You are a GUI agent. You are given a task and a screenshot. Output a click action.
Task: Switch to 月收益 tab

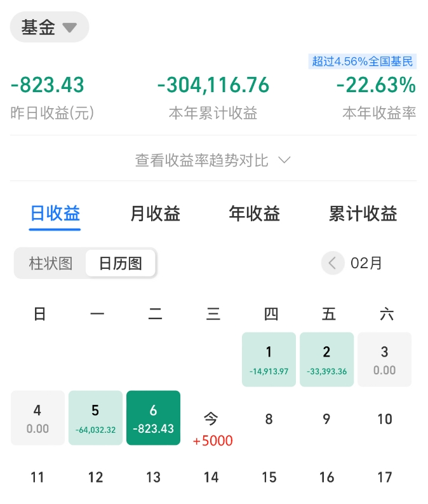[x=155, y=214]
